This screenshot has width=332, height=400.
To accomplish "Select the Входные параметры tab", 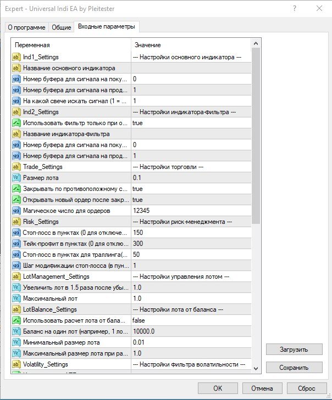I will [x=106, y=26].
